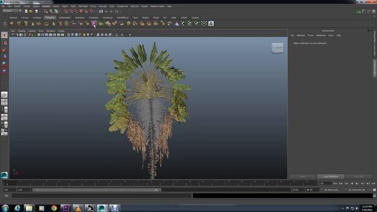
Task: Activate the Select tool arrow in toolbox
Action: pos(4,35)
